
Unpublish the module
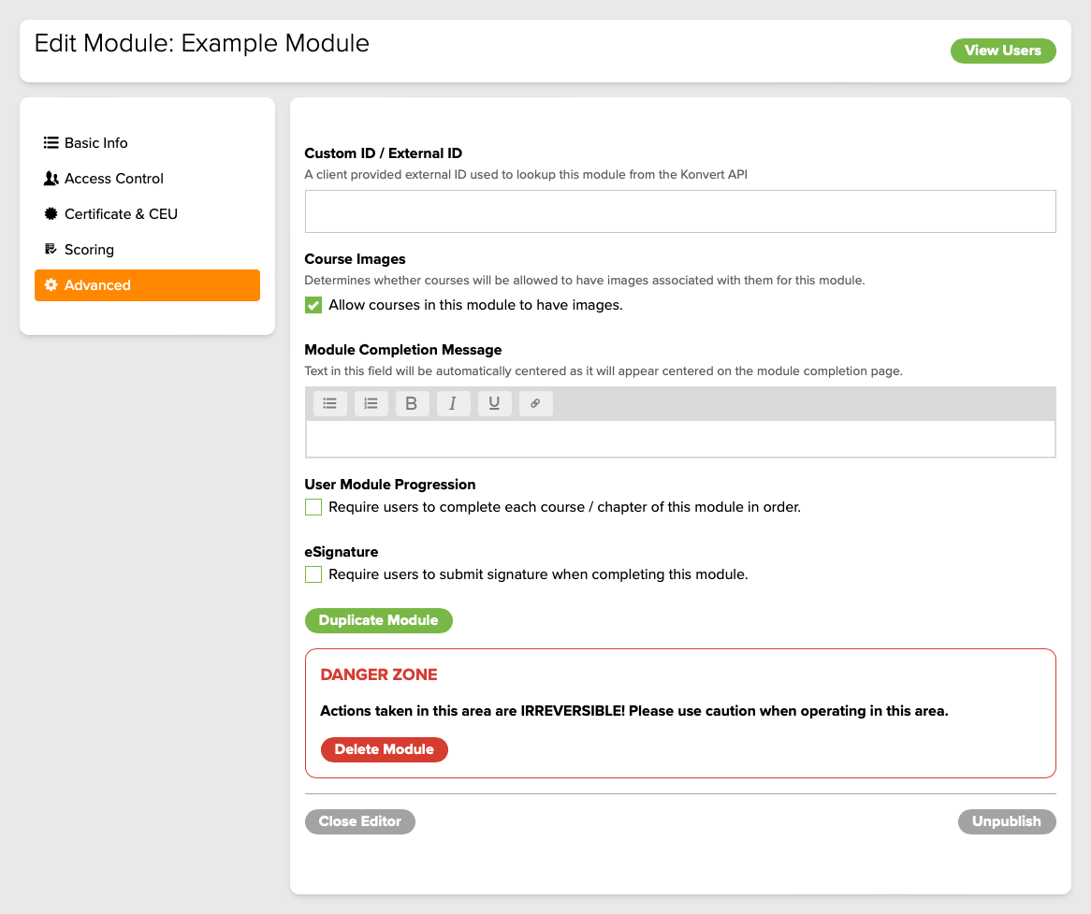pyautogui.click(x=1007, y=821)
